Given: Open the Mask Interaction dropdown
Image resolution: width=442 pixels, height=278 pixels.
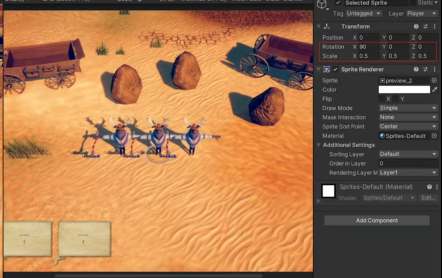Looking at the screenshot, I should [408, 117].
